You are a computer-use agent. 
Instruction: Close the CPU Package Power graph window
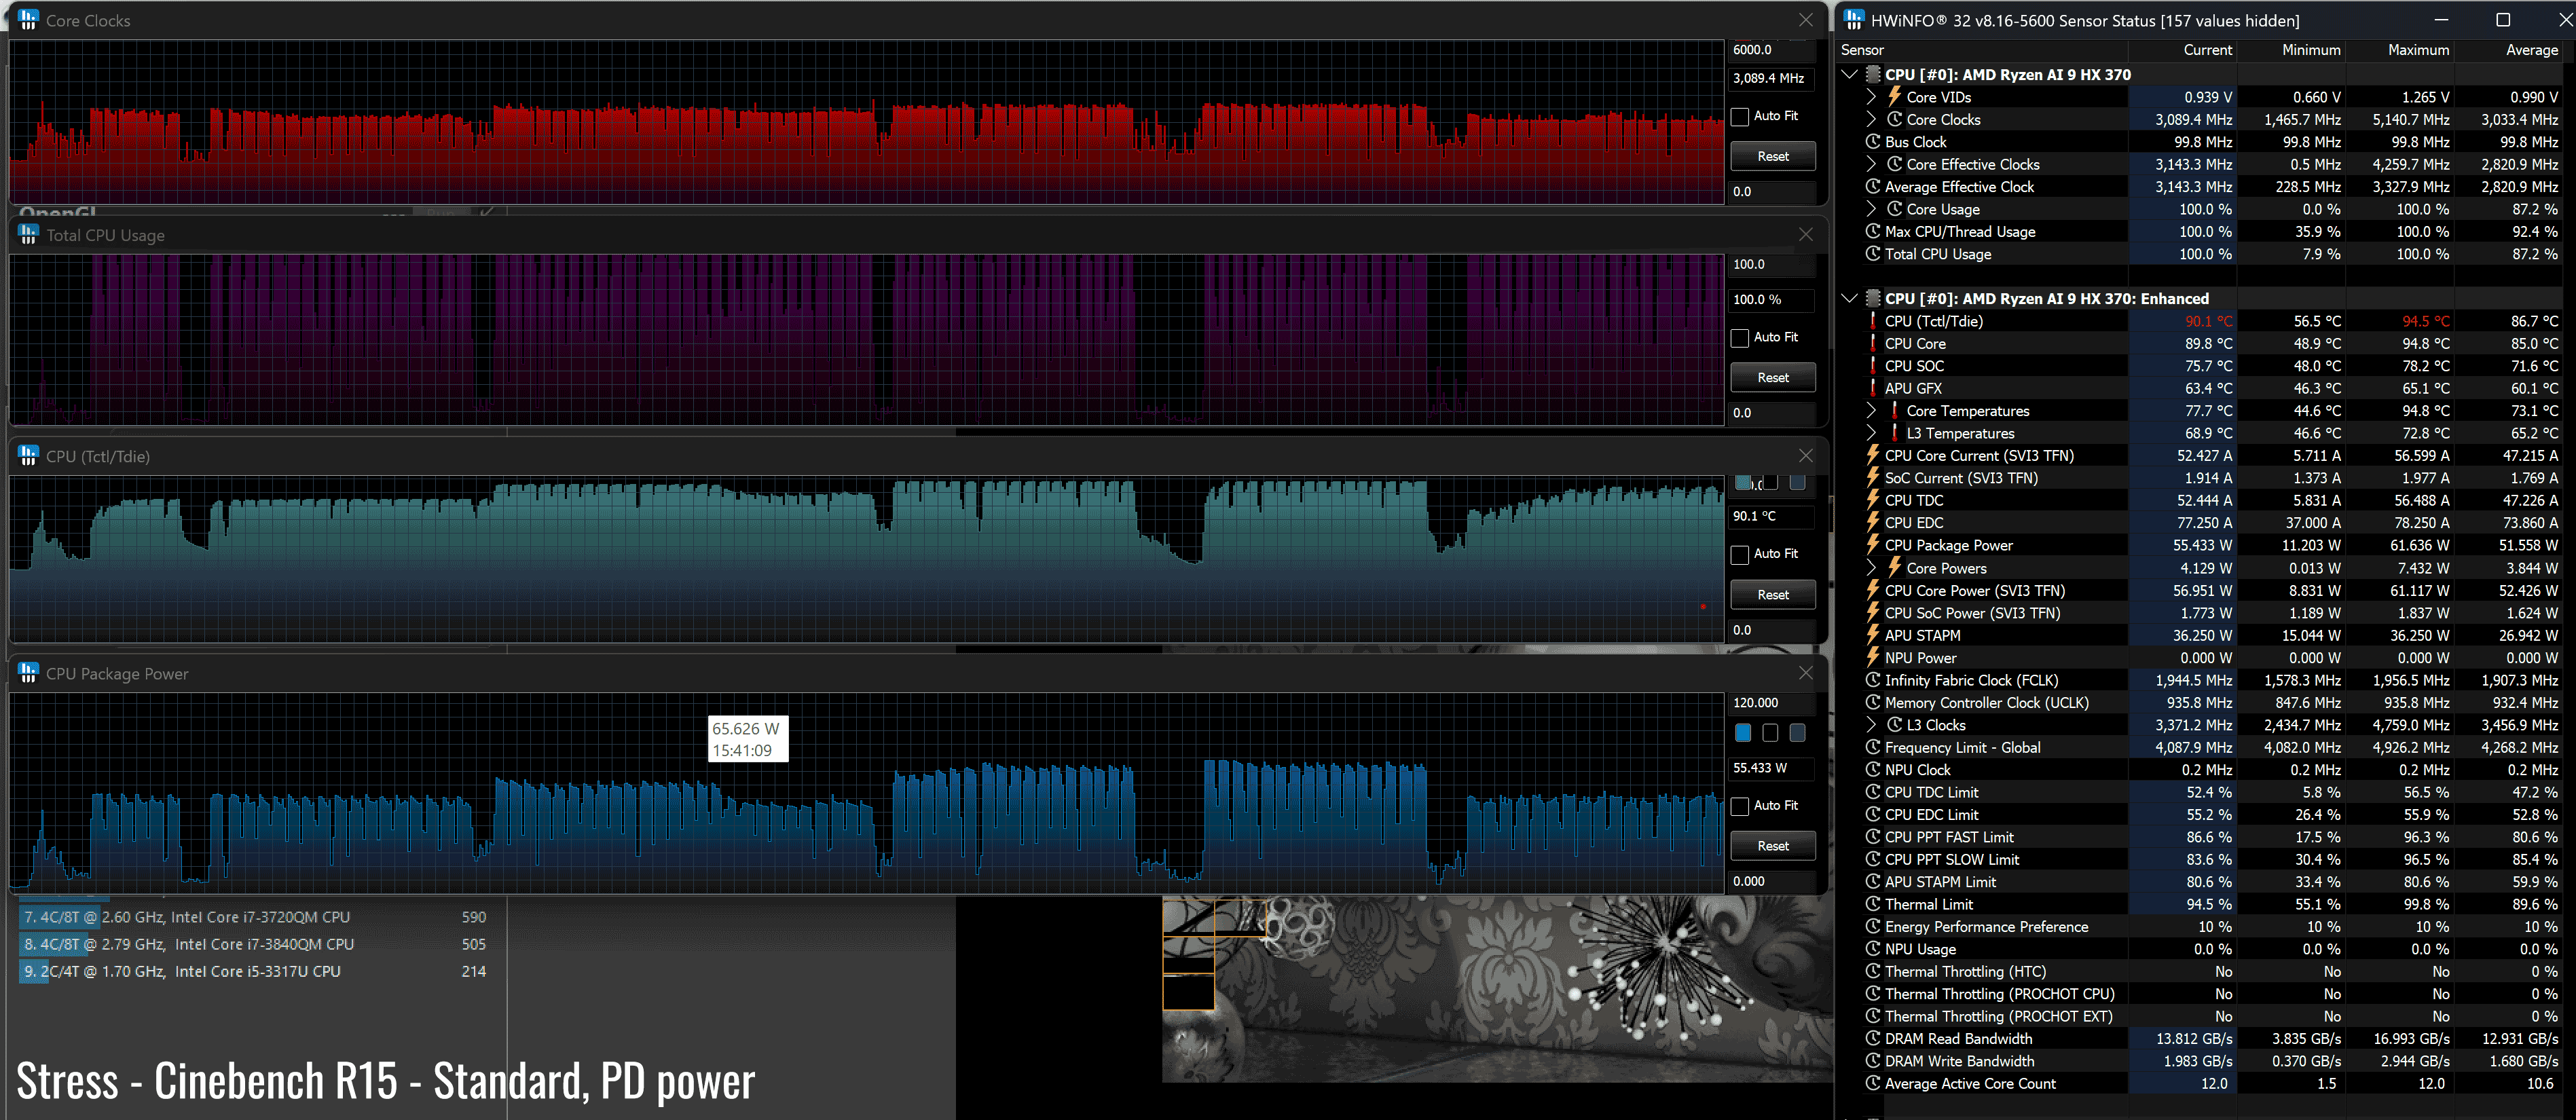[1805, 673]
